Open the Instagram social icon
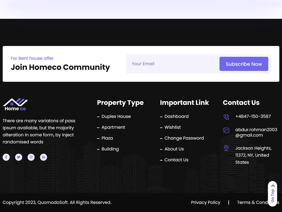282x212 pixels. [x=31, y=157]
